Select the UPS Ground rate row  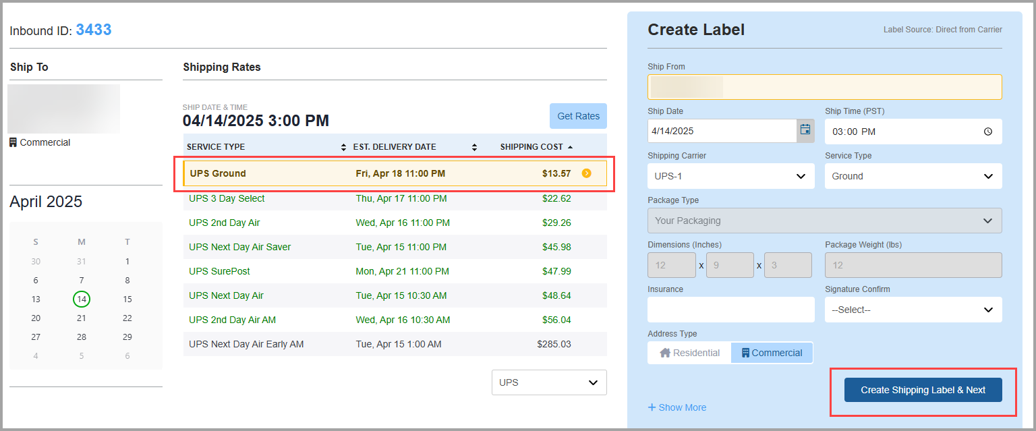coord(395,173)
